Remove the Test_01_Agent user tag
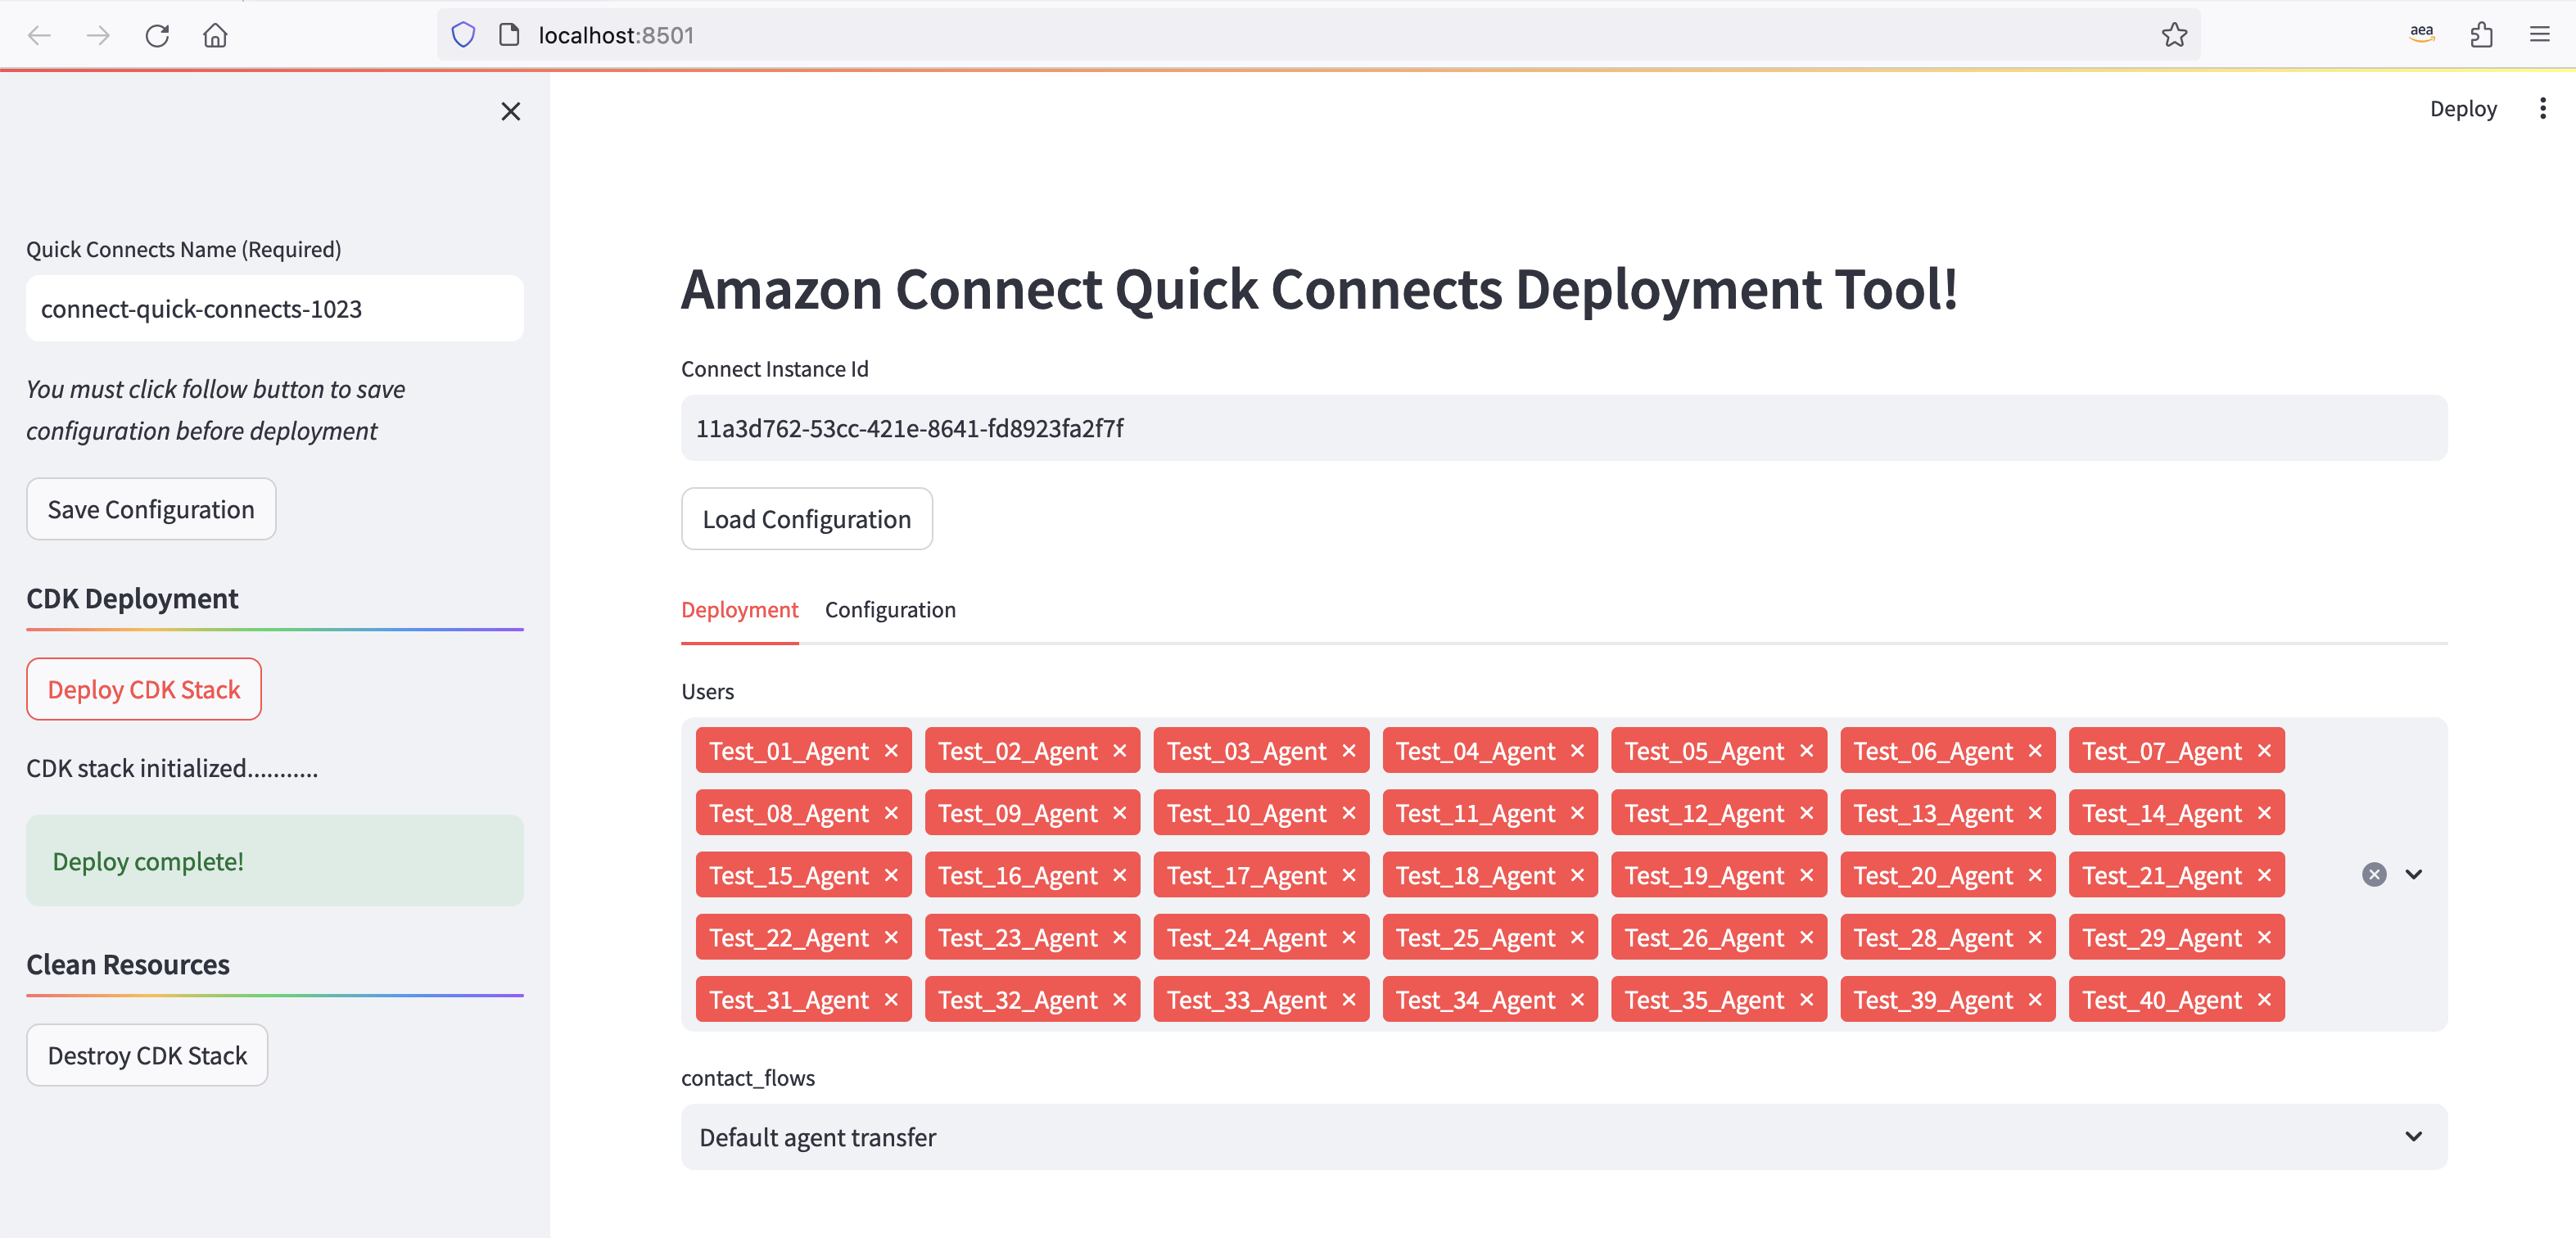The height and width of the screenshot is (1238, 2576). 891,750
